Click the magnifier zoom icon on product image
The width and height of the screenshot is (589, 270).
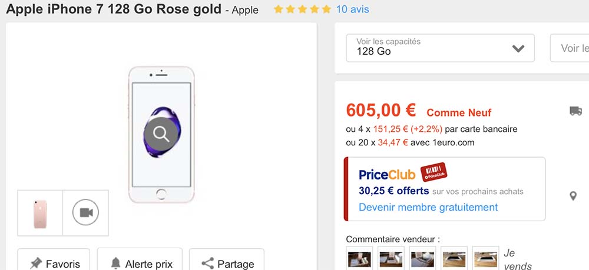tap(161, 134)
